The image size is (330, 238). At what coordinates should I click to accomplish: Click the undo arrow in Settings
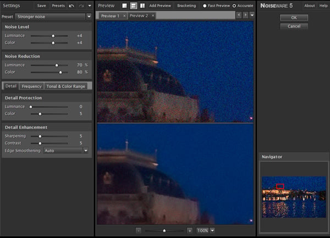(71, 6)
